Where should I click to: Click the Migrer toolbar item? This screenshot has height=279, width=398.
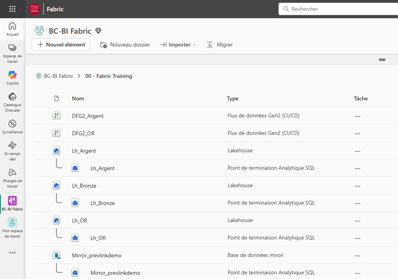(x=220, y=45)
